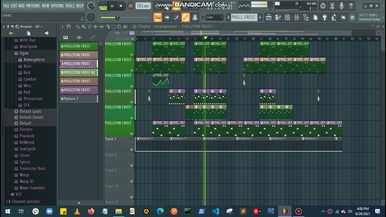
Task: Open the Playlist view icon
Action: (269, 17)
